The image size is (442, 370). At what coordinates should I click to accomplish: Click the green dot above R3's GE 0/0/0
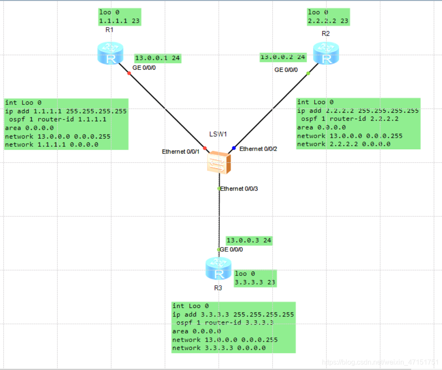pos(218,249)
